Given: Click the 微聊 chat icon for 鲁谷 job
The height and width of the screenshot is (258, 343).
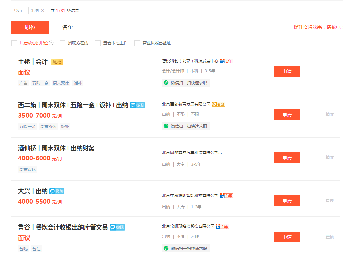Looking at the screenshot, I should 117,228.
